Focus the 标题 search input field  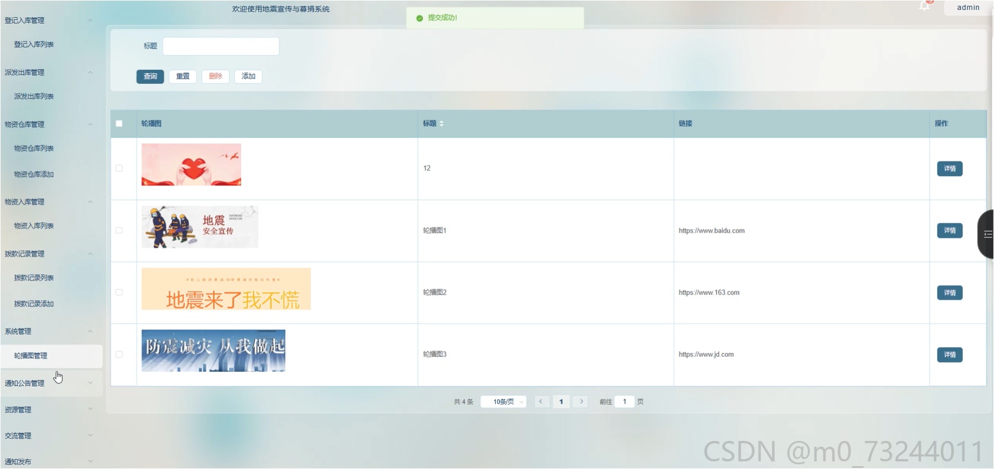pyautogui.click(x=221, y=46)
